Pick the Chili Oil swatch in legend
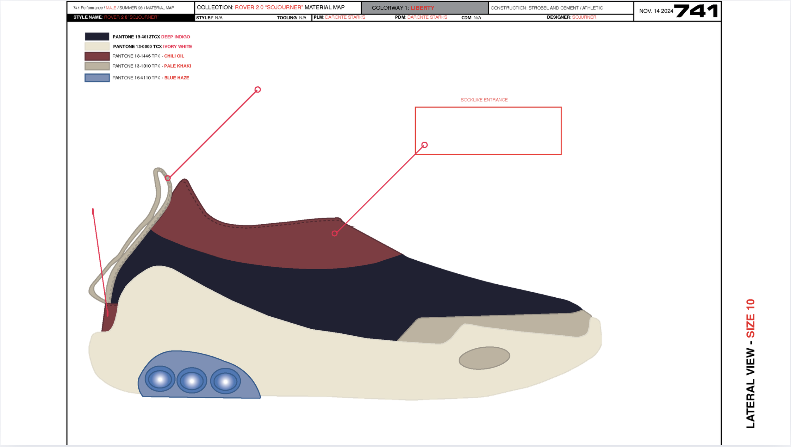The width and height of the screenshot is (791, 447). click(x=97, y=56)
